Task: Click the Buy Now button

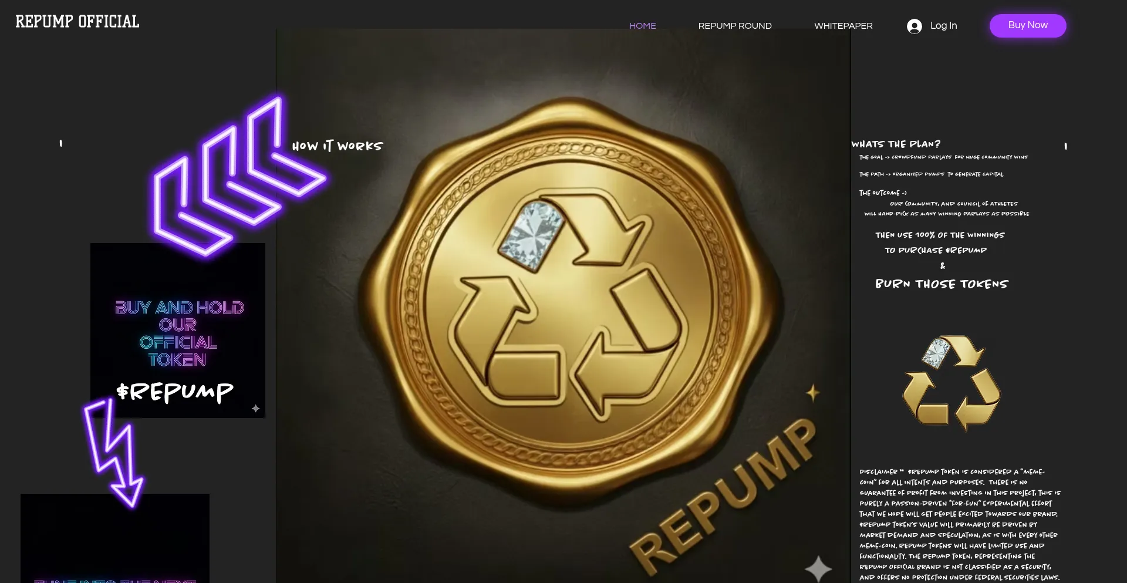Action: [x=1028, y=25]
